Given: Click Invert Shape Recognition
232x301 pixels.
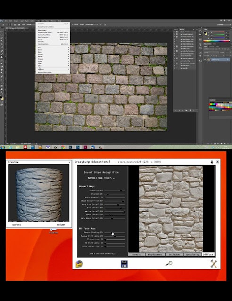Looking at the screenshot, I should [101, 172].
